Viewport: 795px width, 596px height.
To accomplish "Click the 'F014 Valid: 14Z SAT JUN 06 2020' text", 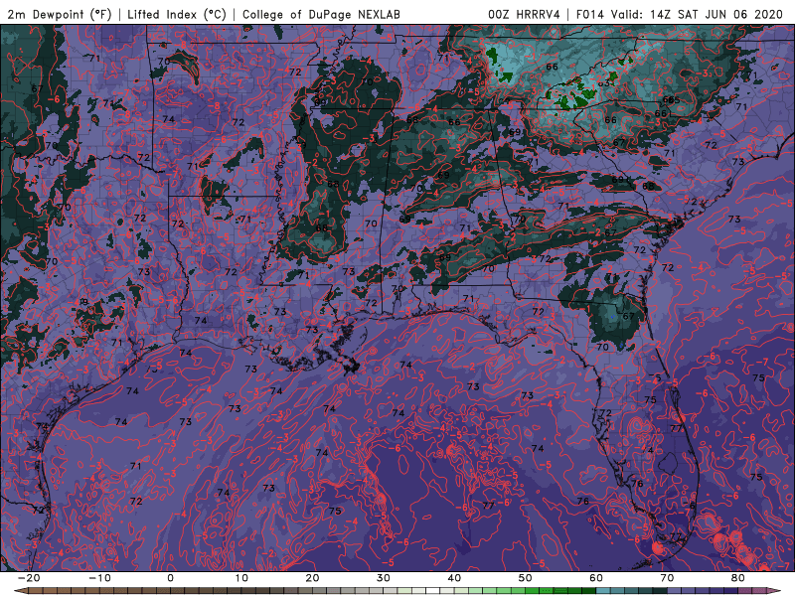I will tap(680, 14).
